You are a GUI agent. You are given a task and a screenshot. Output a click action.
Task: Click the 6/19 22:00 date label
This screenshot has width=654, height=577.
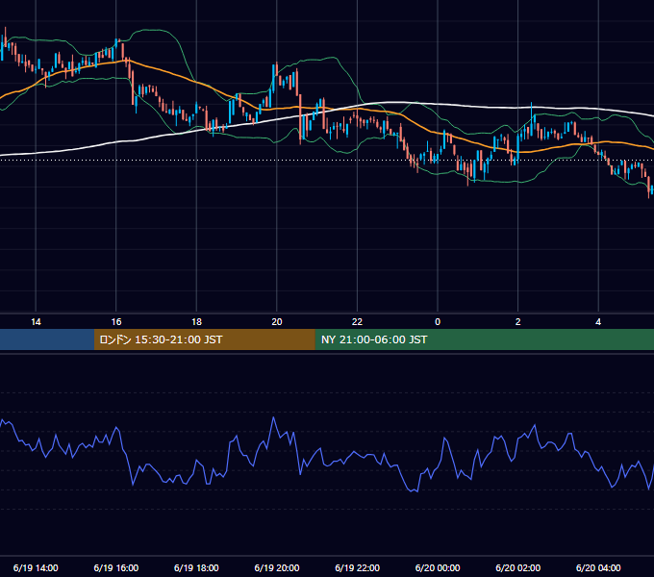click(x=358, y=567)
